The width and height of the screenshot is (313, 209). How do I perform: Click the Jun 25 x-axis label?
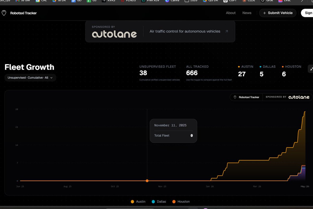[x=20, y=187]
